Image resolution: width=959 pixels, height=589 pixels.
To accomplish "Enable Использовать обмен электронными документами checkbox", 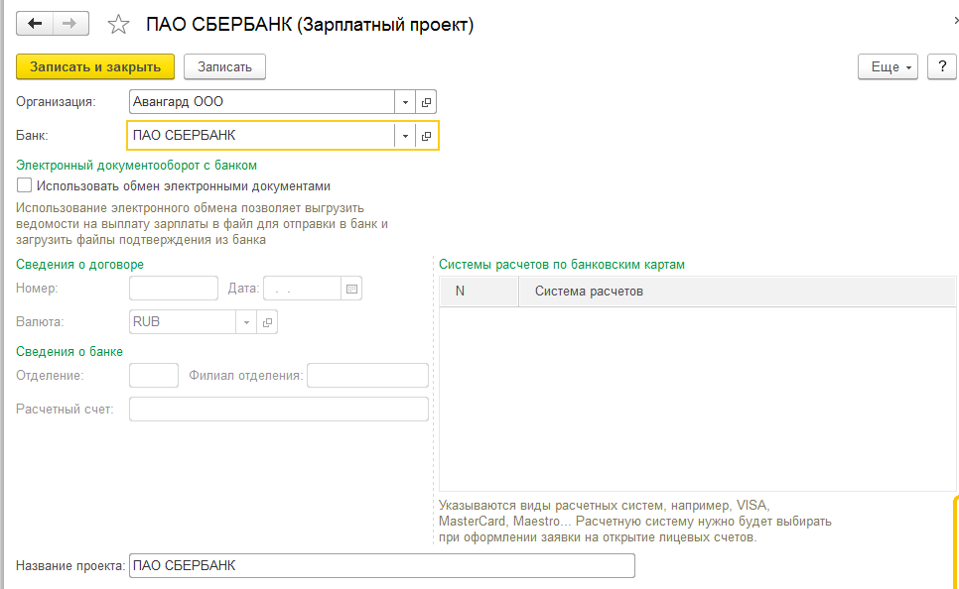I will 25,185.
